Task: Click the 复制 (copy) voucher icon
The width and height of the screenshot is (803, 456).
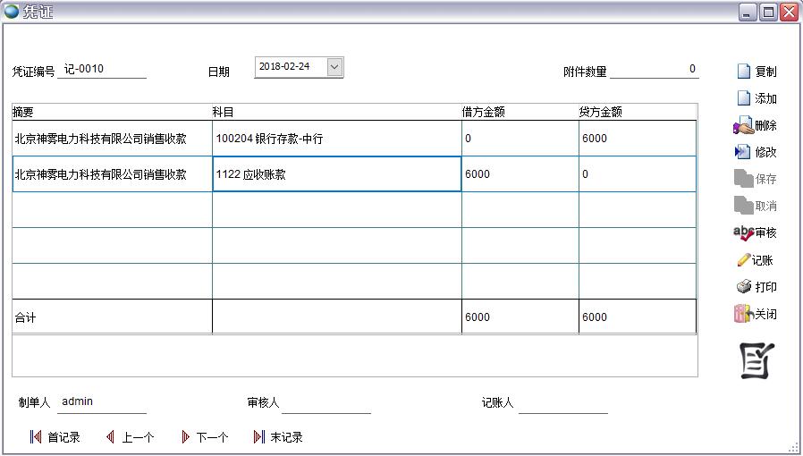Action: (743, 72)
